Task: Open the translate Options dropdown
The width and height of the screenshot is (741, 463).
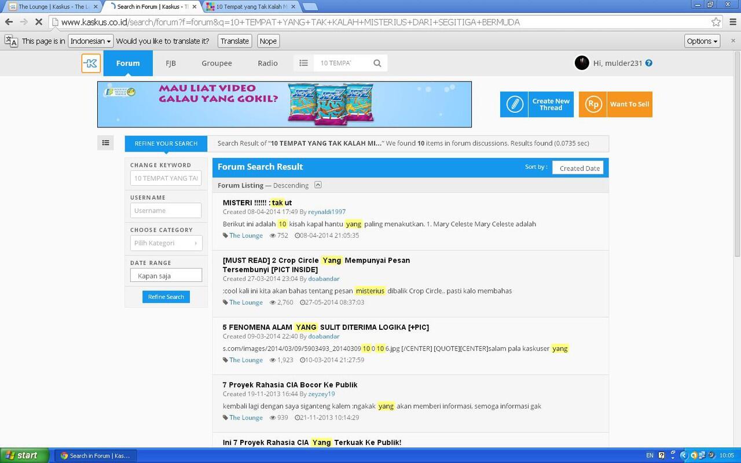Action: pos(703,41)
